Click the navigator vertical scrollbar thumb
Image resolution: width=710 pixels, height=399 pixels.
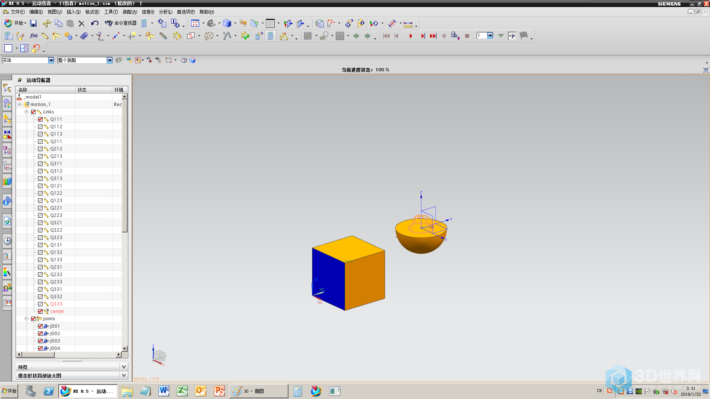tap(125, 166)
